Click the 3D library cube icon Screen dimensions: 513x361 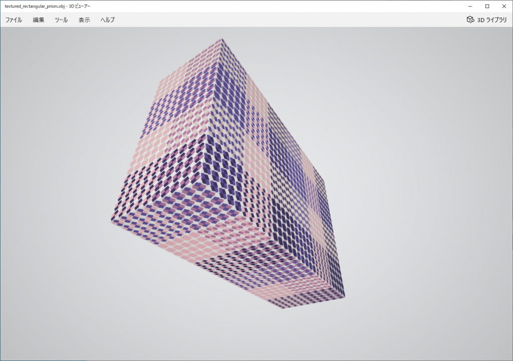tap(470, 20)
